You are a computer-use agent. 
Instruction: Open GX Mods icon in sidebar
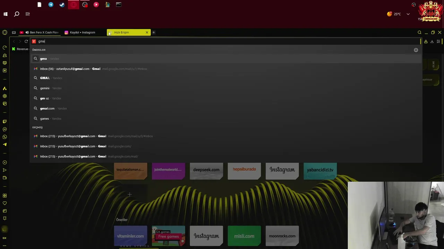click(5, 63)
